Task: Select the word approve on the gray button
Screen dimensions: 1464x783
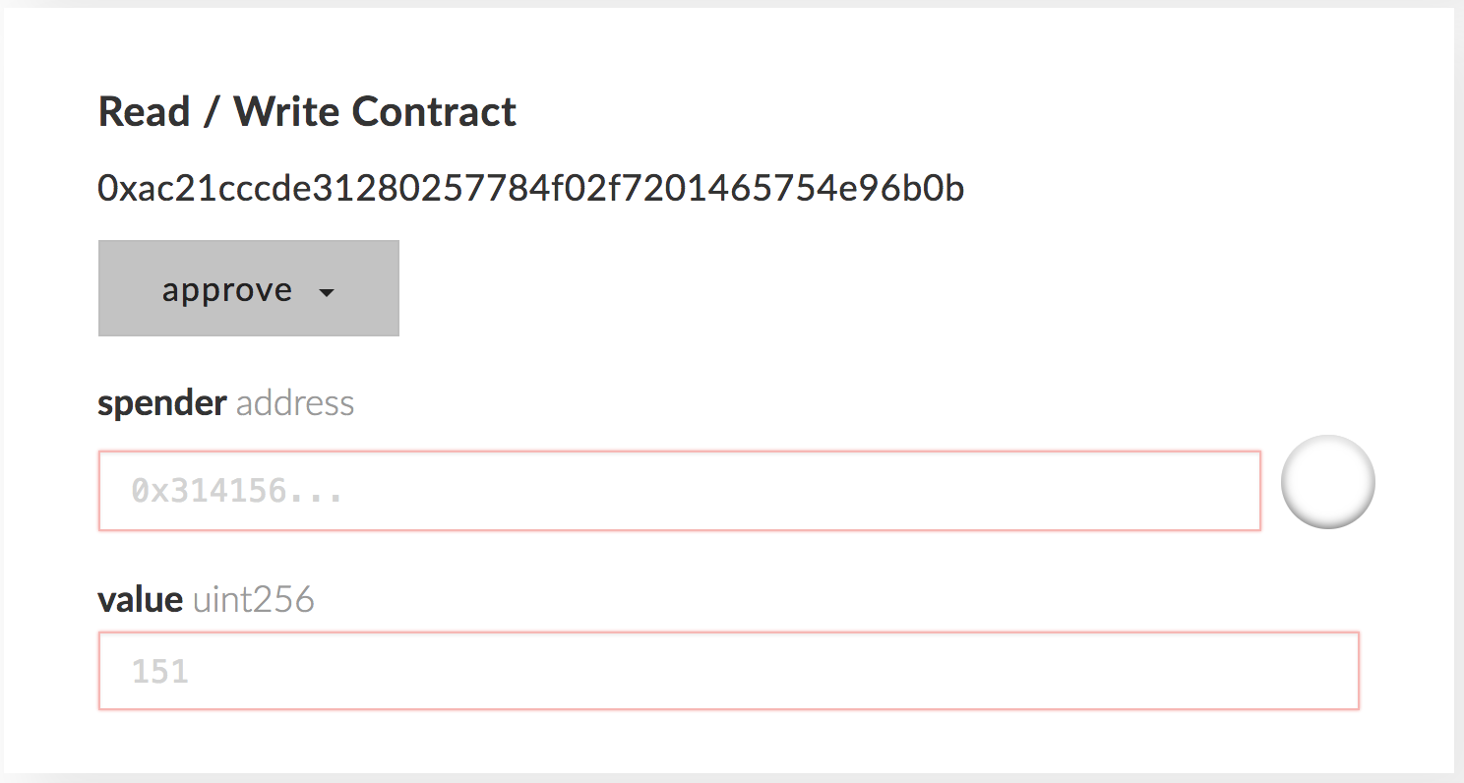Action: (x=227, y=289)
